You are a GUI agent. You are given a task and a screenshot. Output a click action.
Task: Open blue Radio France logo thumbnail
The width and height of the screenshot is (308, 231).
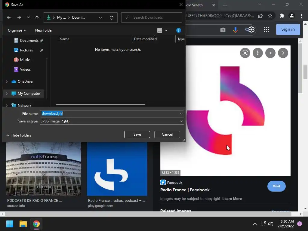[x=117, y=169]
